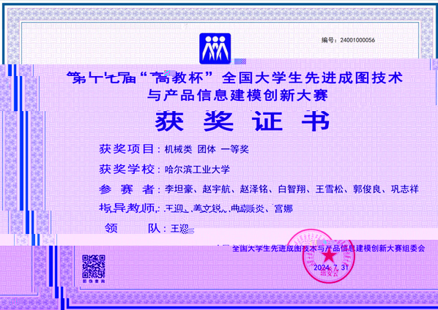Click participant name 白智翔

point(292,189)
